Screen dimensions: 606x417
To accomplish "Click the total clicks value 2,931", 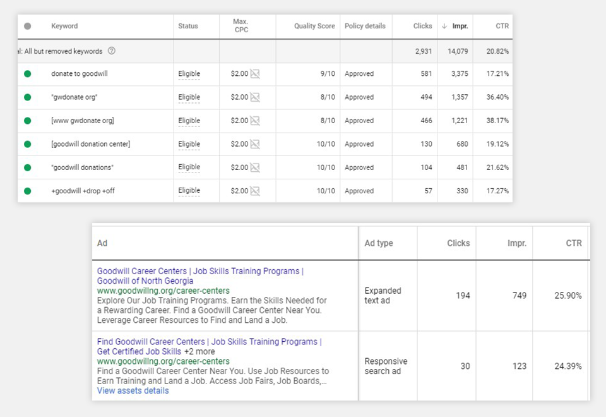I will 424,51.
